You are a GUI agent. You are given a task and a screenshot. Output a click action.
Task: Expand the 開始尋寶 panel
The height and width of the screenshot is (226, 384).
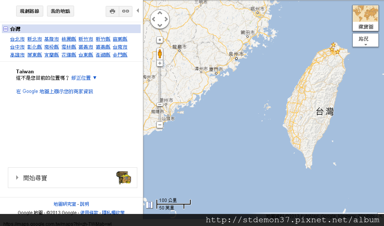point(73,178)
